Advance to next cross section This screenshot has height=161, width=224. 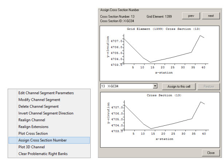pos(211,16)
